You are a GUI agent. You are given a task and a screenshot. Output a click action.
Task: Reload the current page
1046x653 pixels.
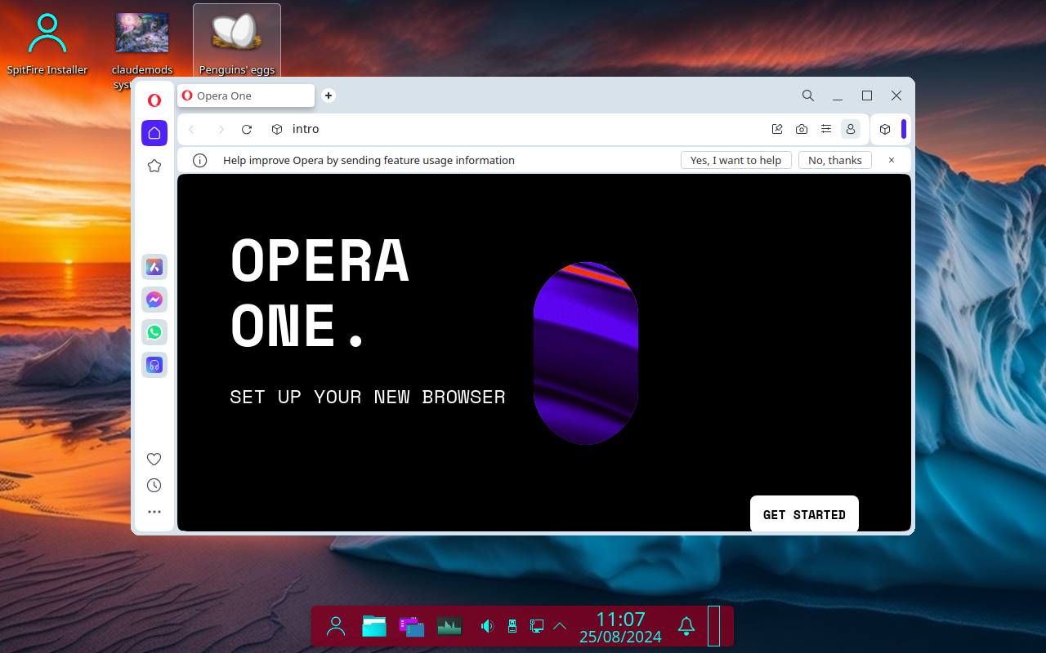[247, 129]
